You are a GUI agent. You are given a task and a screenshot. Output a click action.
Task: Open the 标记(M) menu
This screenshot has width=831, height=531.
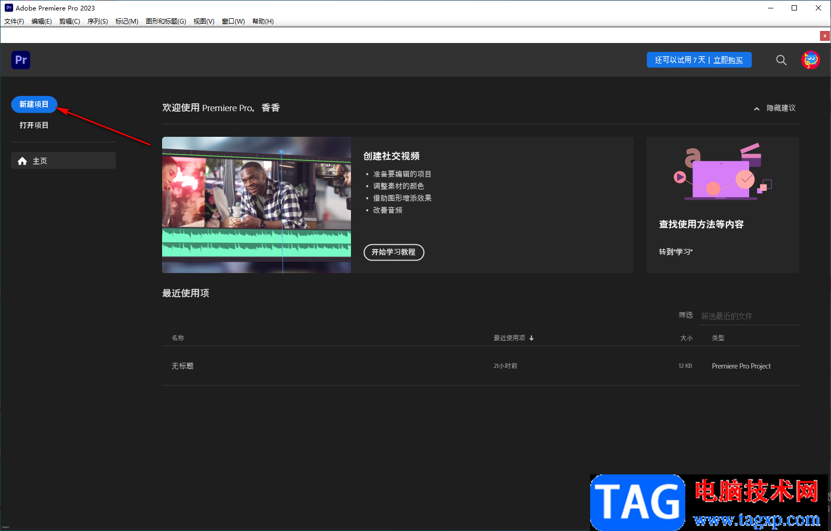point(127,21)
